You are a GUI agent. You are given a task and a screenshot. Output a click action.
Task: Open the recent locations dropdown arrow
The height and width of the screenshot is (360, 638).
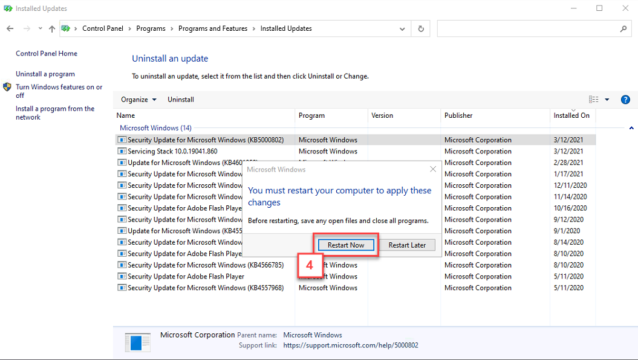tap(41, 28)
